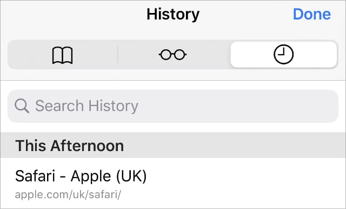The image size is (346, 209).
Task: Select the white selected segment with clock
Action: tap(283, 55)
